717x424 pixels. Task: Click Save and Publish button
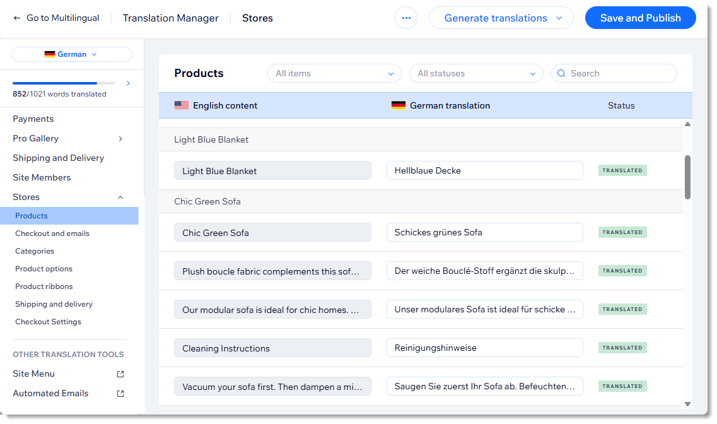(640, 18)
